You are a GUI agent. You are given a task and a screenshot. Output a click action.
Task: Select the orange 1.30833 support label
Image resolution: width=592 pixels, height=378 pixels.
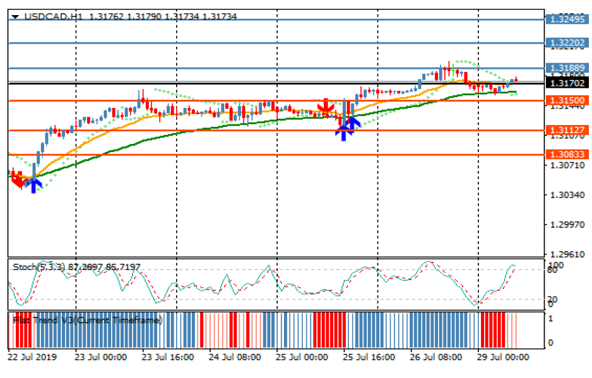566,154
